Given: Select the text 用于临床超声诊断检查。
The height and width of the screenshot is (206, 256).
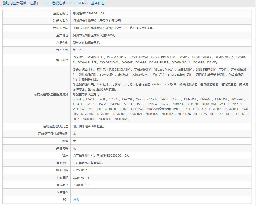Looking at the screenshot, I should pos(89,126).
